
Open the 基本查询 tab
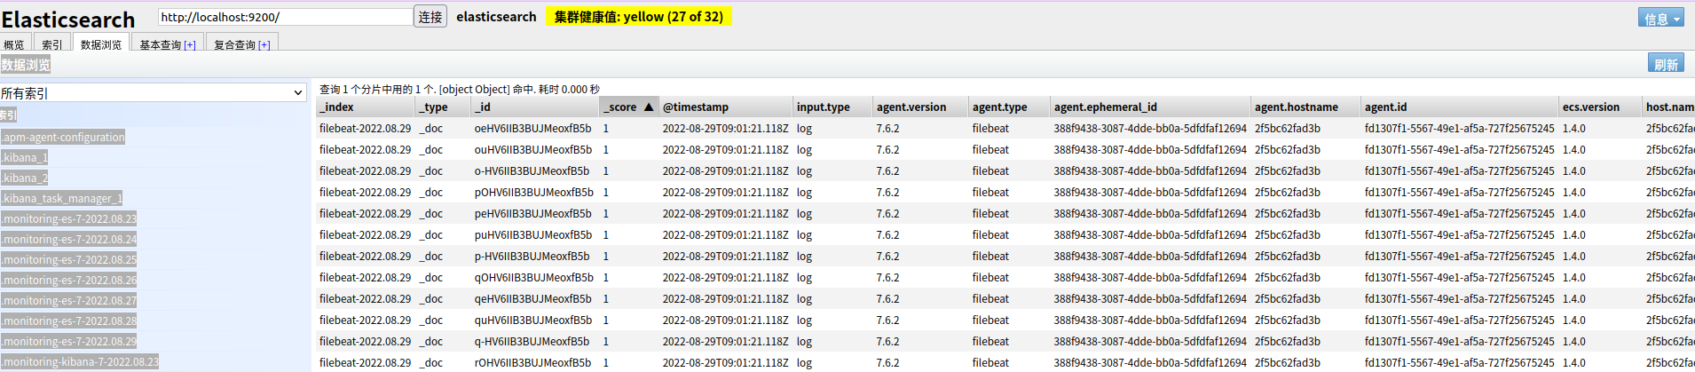(x=161, y=44)
